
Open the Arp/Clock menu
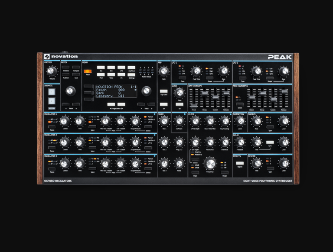click(x=131, y=68)
